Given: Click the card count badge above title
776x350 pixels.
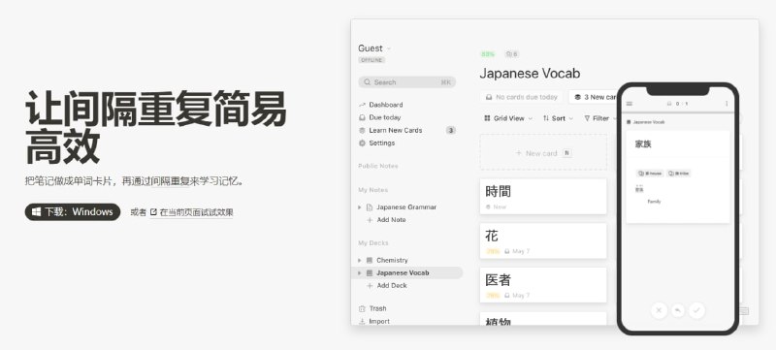Looking at the screenshot, I should click(512, 54).
